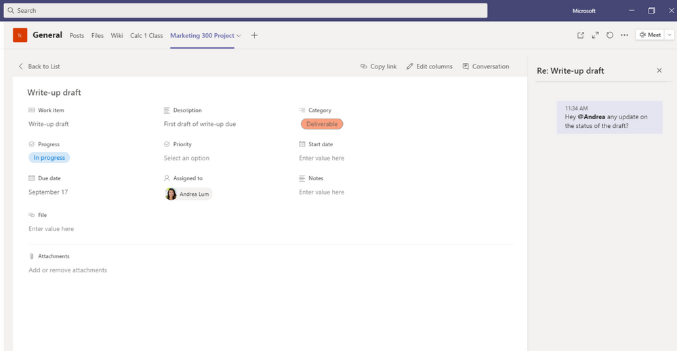
Task: Go Back to List
Action: (x=39, y=66)
